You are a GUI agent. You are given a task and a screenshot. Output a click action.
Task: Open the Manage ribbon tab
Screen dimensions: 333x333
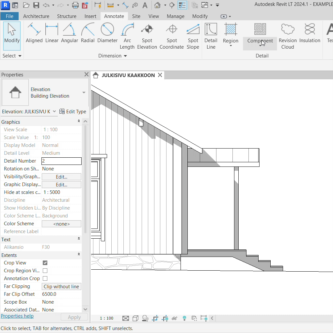175,16
